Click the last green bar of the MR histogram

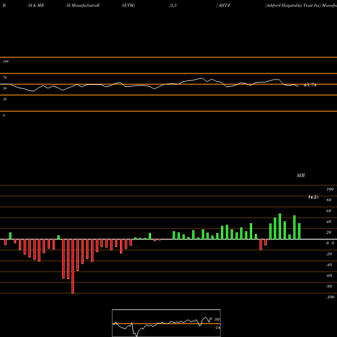(299, 231)
